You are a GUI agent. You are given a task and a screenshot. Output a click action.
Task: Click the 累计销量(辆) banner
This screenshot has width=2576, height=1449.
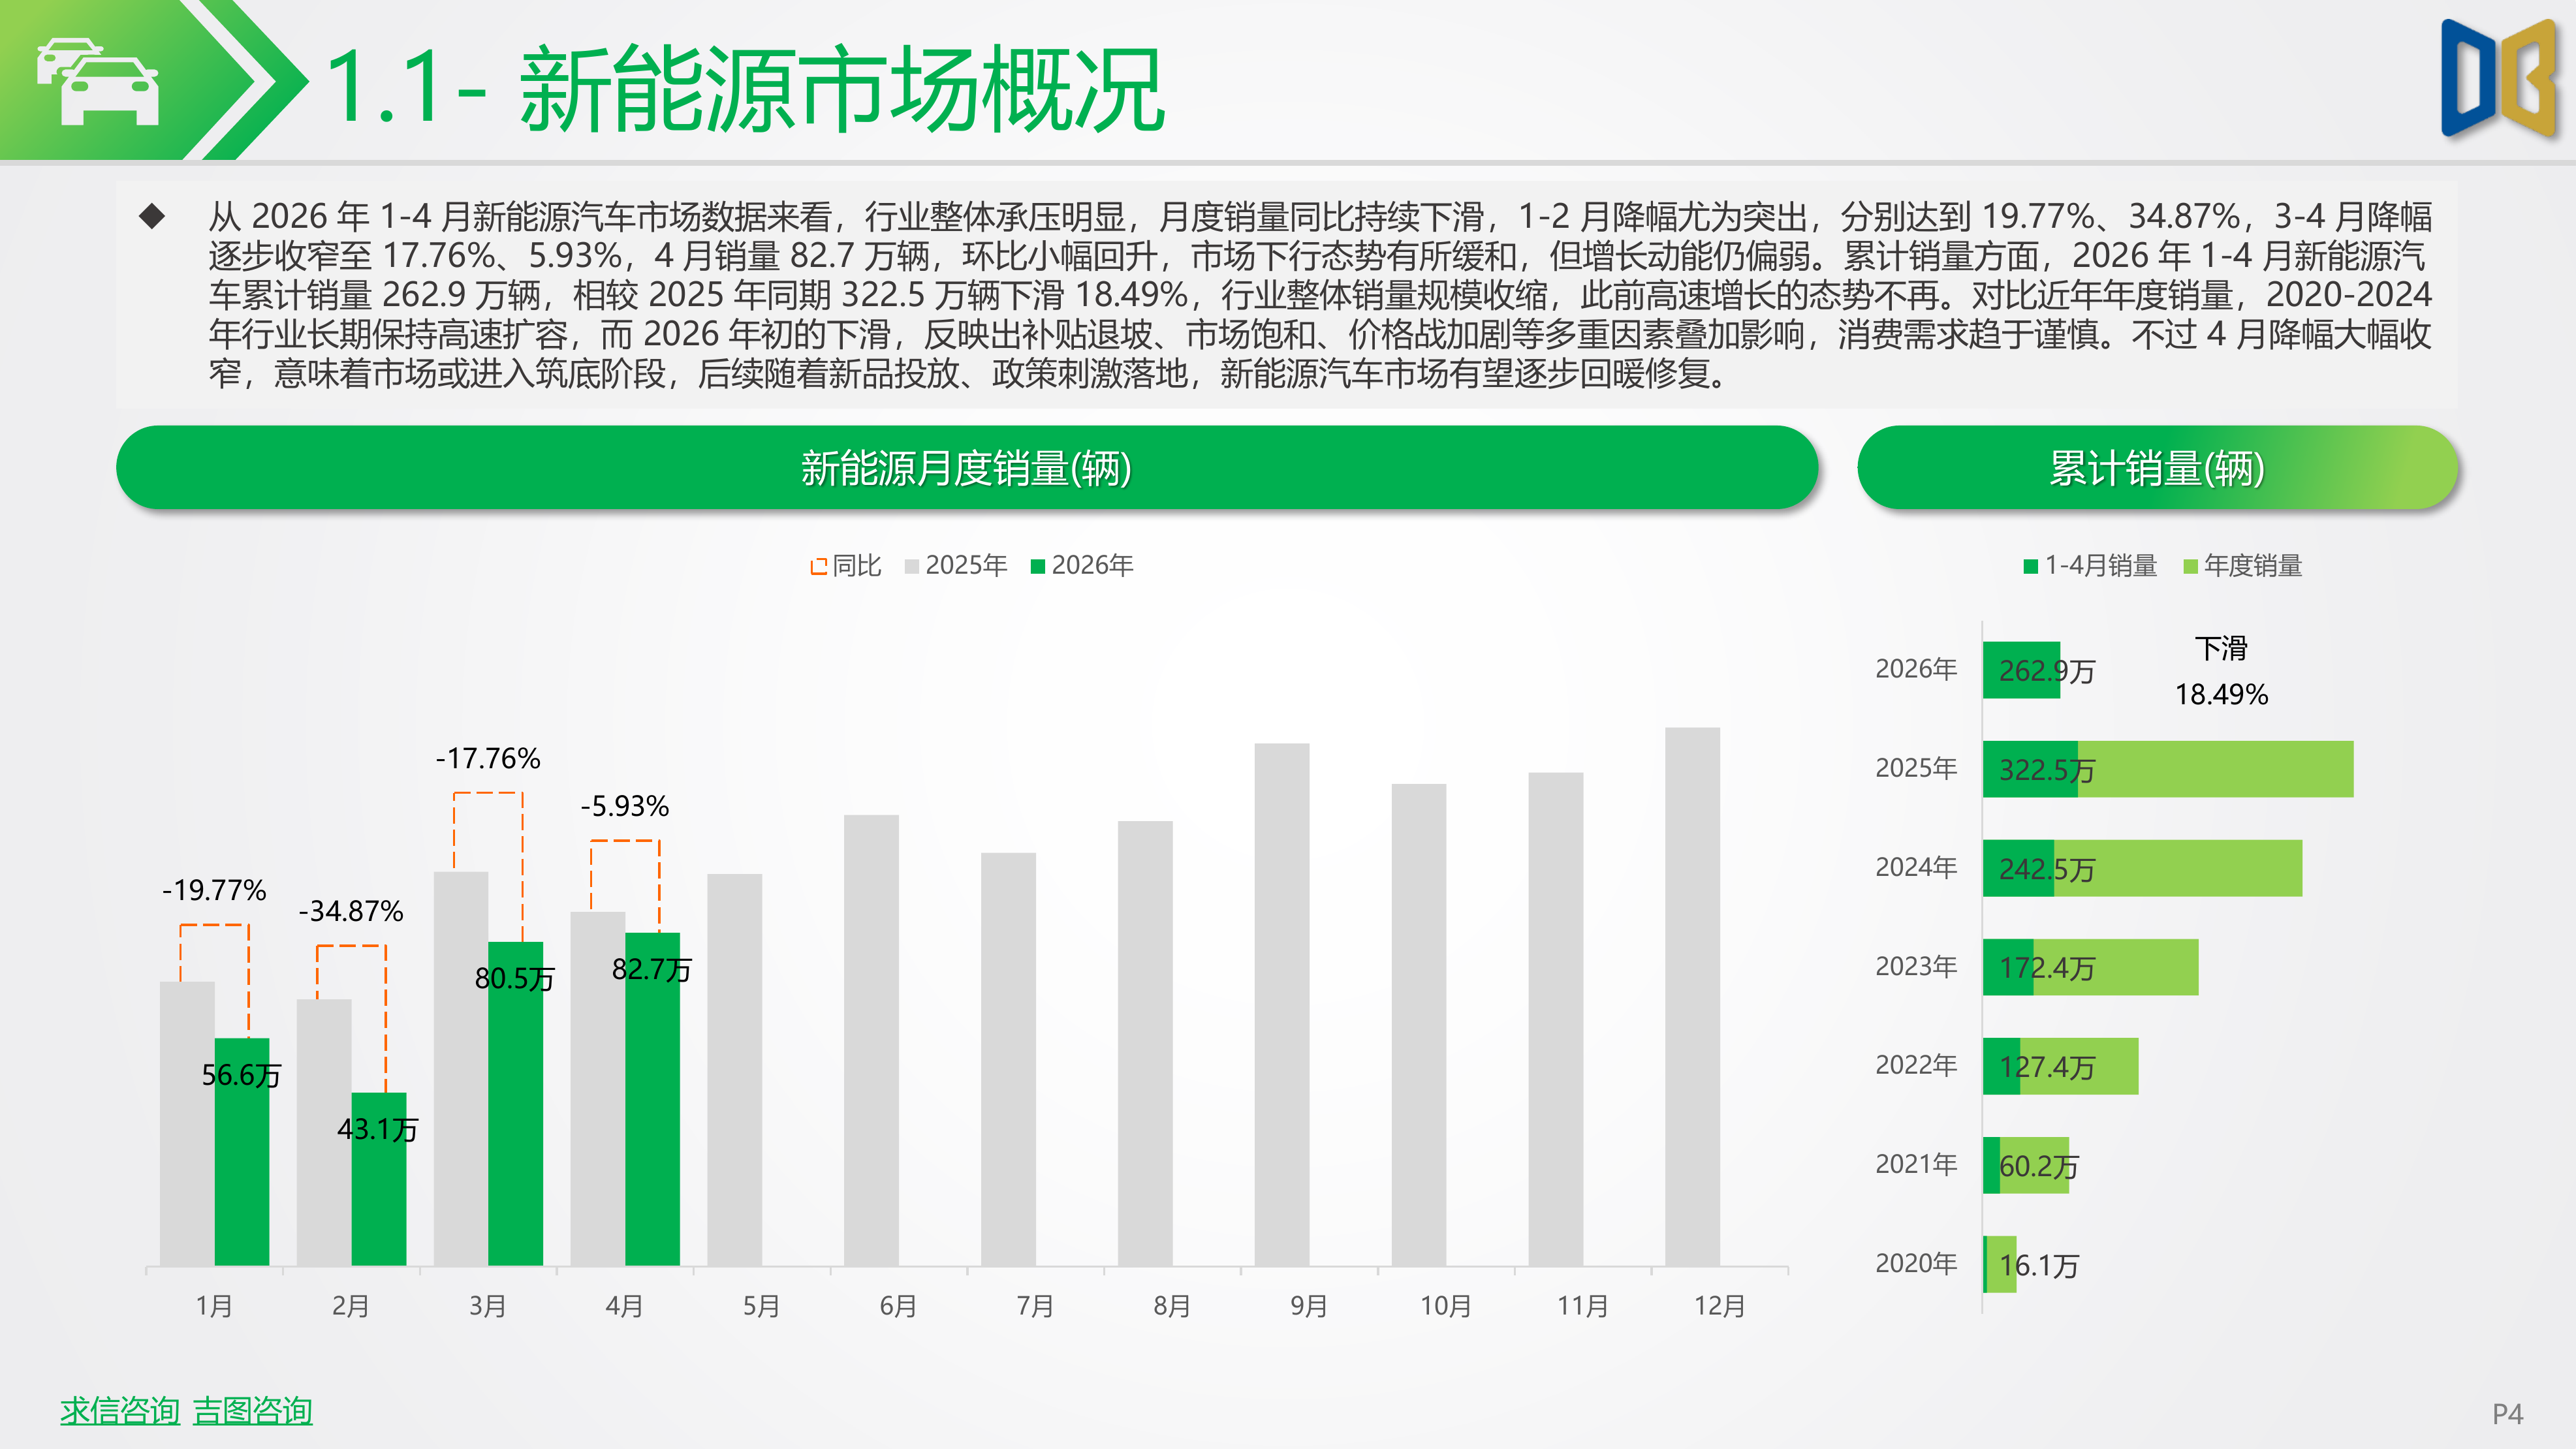[x=2157, y=467]
